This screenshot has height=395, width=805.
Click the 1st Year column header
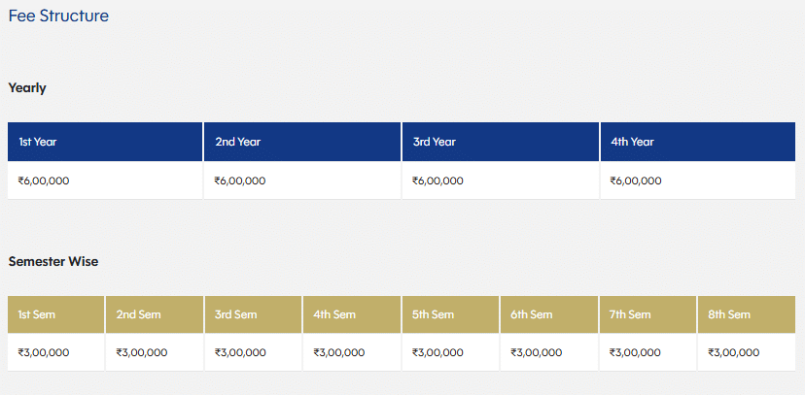click(39, 142)
